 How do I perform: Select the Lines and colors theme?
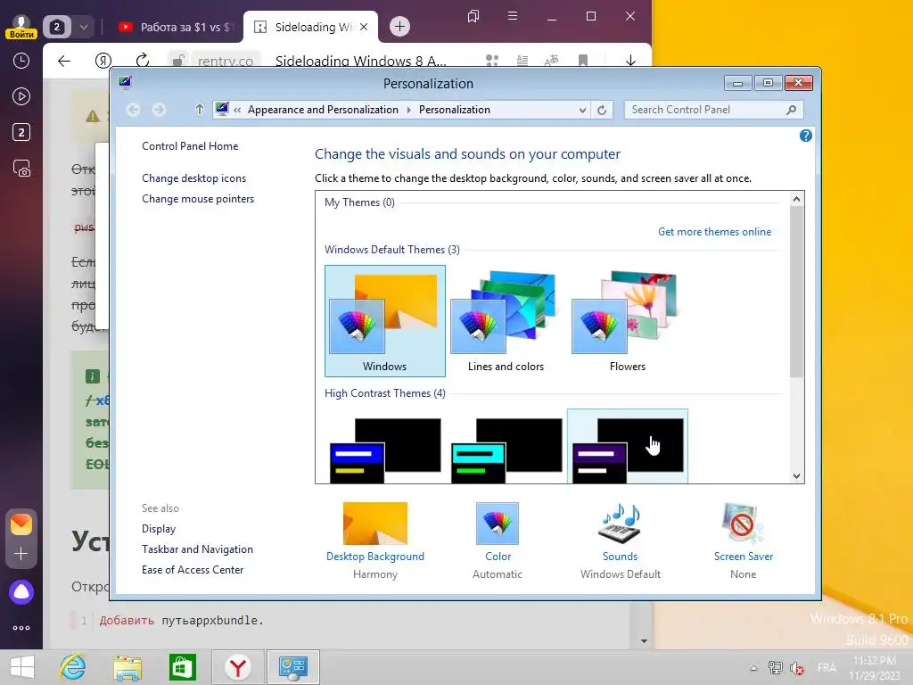[506, 320]
